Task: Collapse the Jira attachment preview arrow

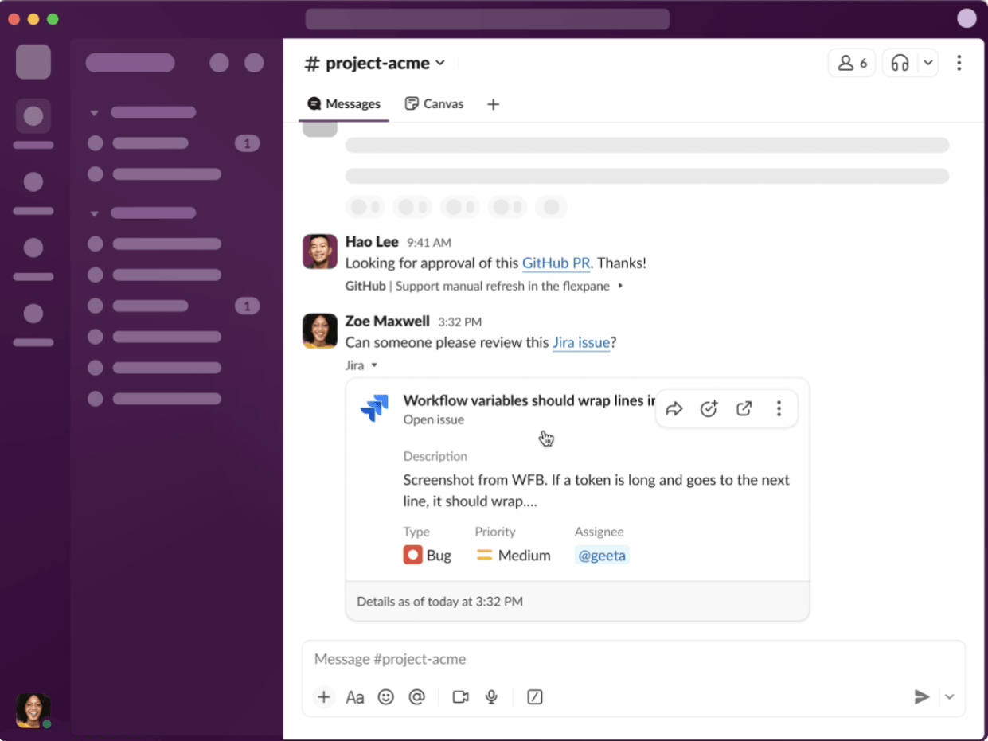Action: point(374,366)
